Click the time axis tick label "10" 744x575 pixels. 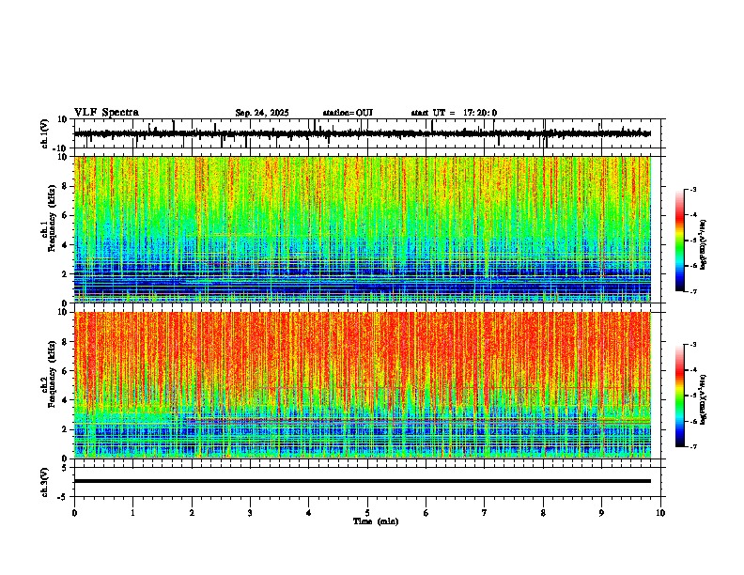(x=660, y=513)
